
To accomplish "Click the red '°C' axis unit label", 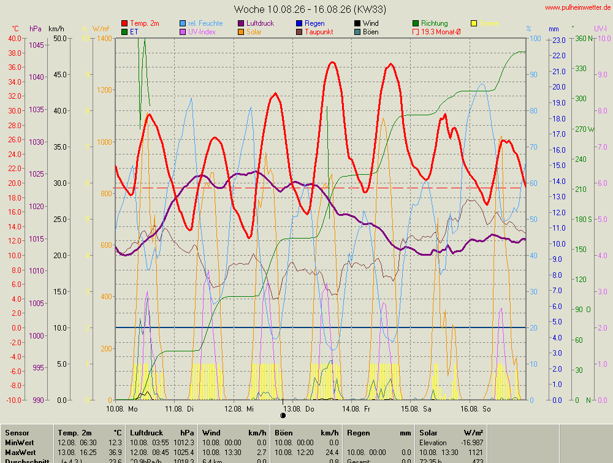I will point(15,29).
